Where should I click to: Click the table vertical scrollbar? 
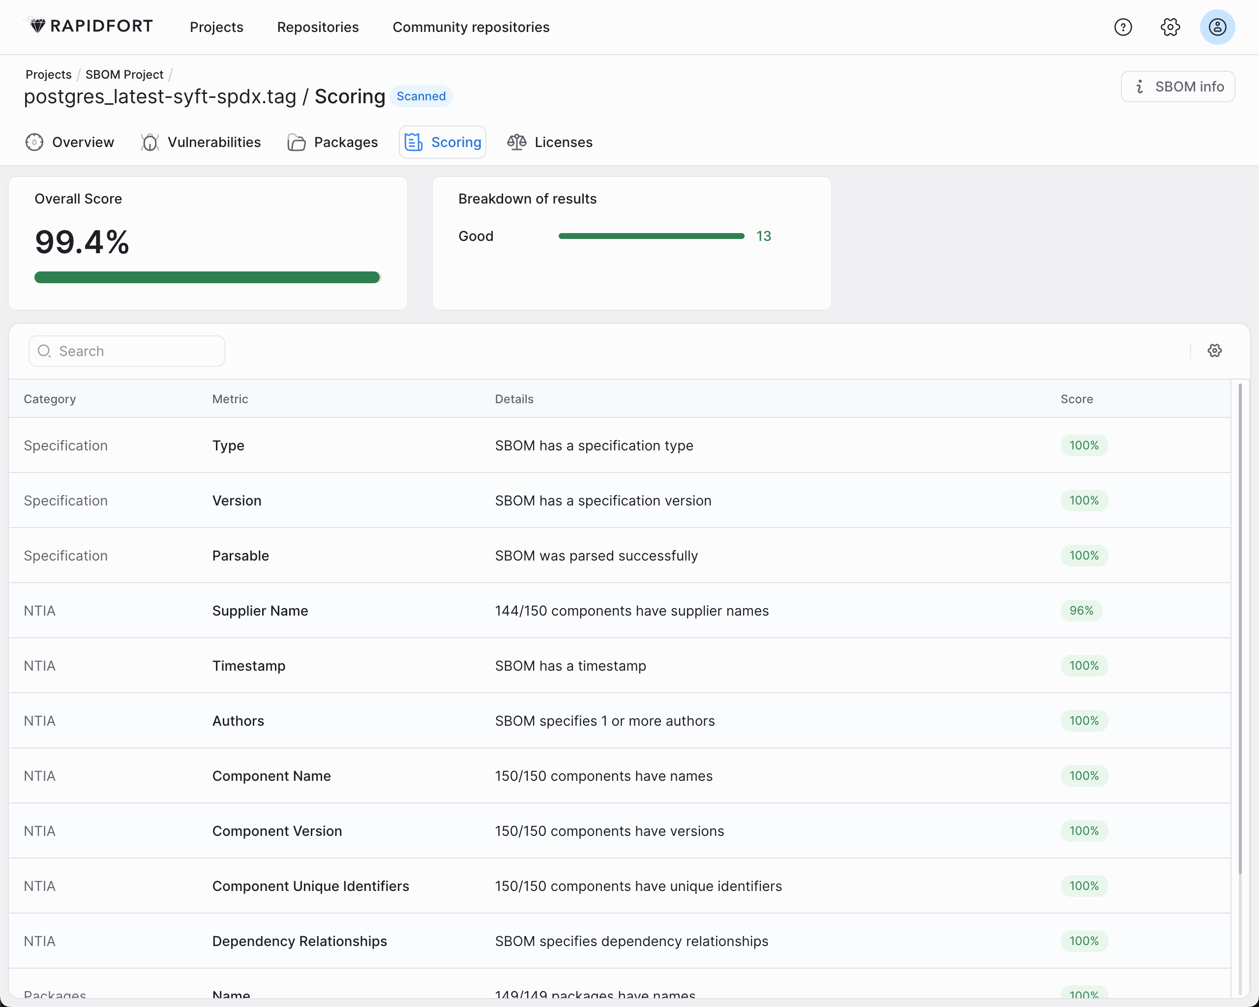pos(1240,628)
